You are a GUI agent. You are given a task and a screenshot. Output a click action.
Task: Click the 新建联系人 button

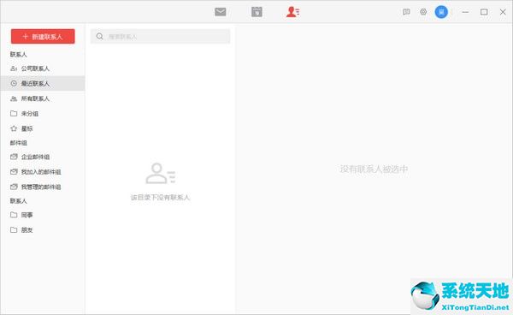click(x=43, y=36)
